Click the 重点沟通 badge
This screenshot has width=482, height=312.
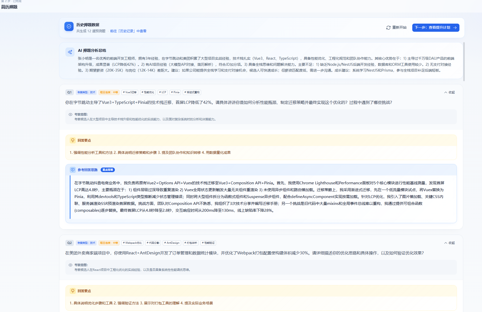point(108,170)
